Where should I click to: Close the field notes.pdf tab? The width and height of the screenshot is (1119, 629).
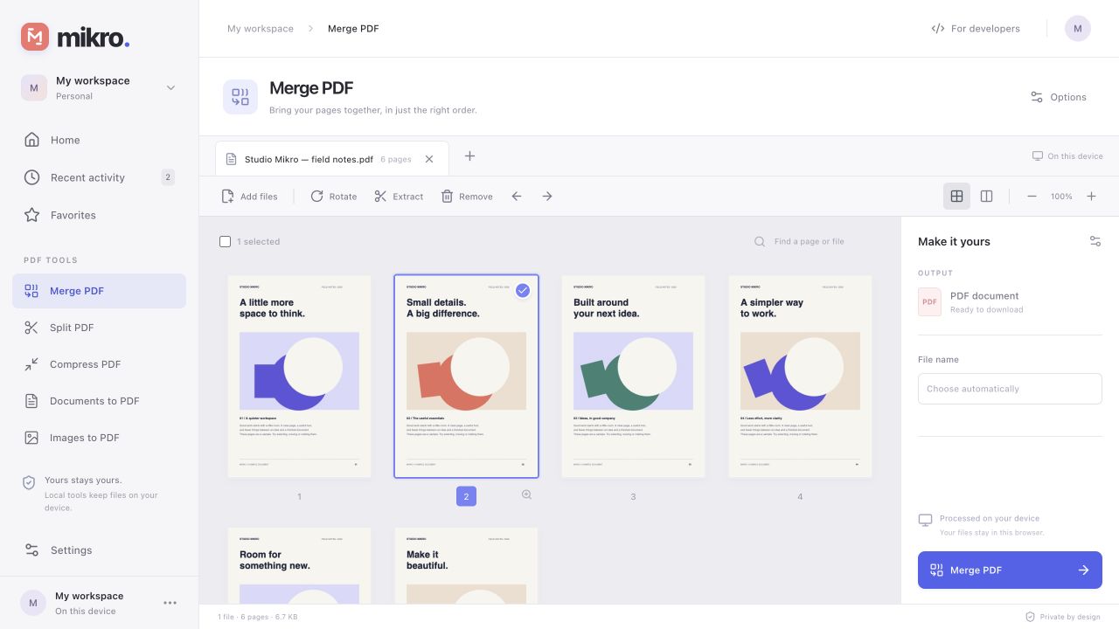429,159
